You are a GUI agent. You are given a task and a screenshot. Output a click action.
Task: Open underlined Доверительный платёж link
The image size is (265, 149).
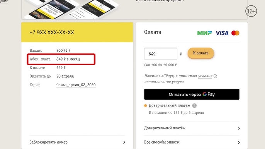(x=169, y=106)
